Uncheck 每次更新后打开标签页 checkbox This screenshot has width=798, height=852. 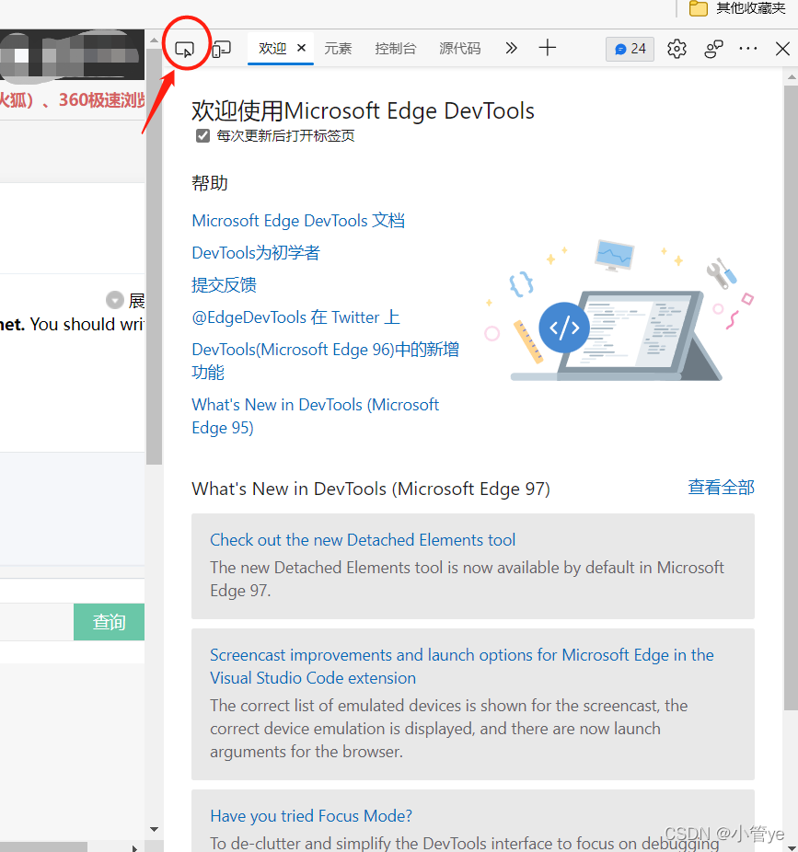(202, 136)
